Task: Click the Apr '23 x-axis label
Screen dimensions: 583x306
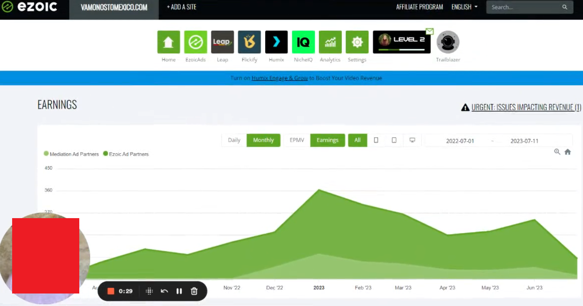Action: [x=447, y=288]
